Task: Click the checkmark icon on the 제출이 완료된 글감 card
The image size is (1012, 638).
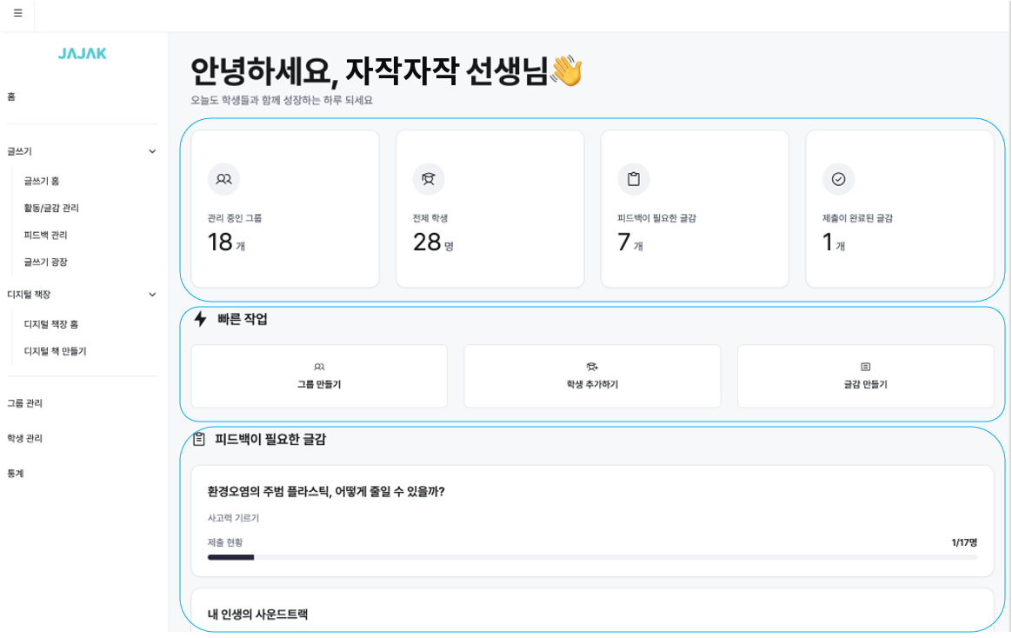Action: pyautogui.click(x=838, y=179)
